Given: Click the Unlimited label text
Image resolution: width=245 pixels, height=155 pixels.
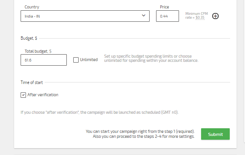Looking at the screenshot, I should [89, 60].
